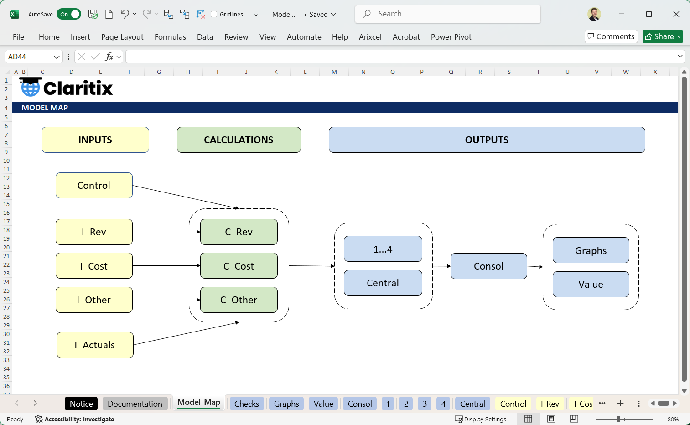The width and height of the screenshot is (690, 425).
Task: Switch to Page Break Preview in status bar
Action: (574, 419)
